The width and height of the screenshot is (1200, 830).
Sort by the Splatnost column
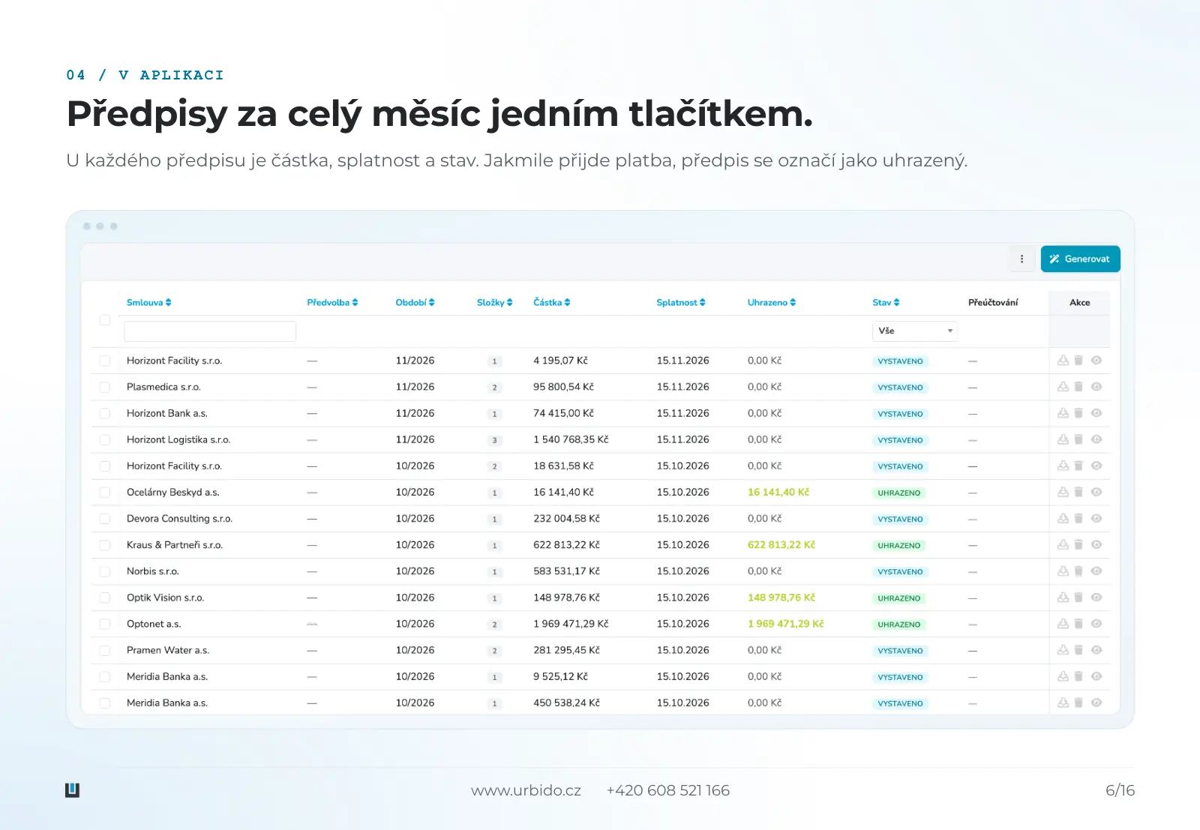[x=680, y=302]
